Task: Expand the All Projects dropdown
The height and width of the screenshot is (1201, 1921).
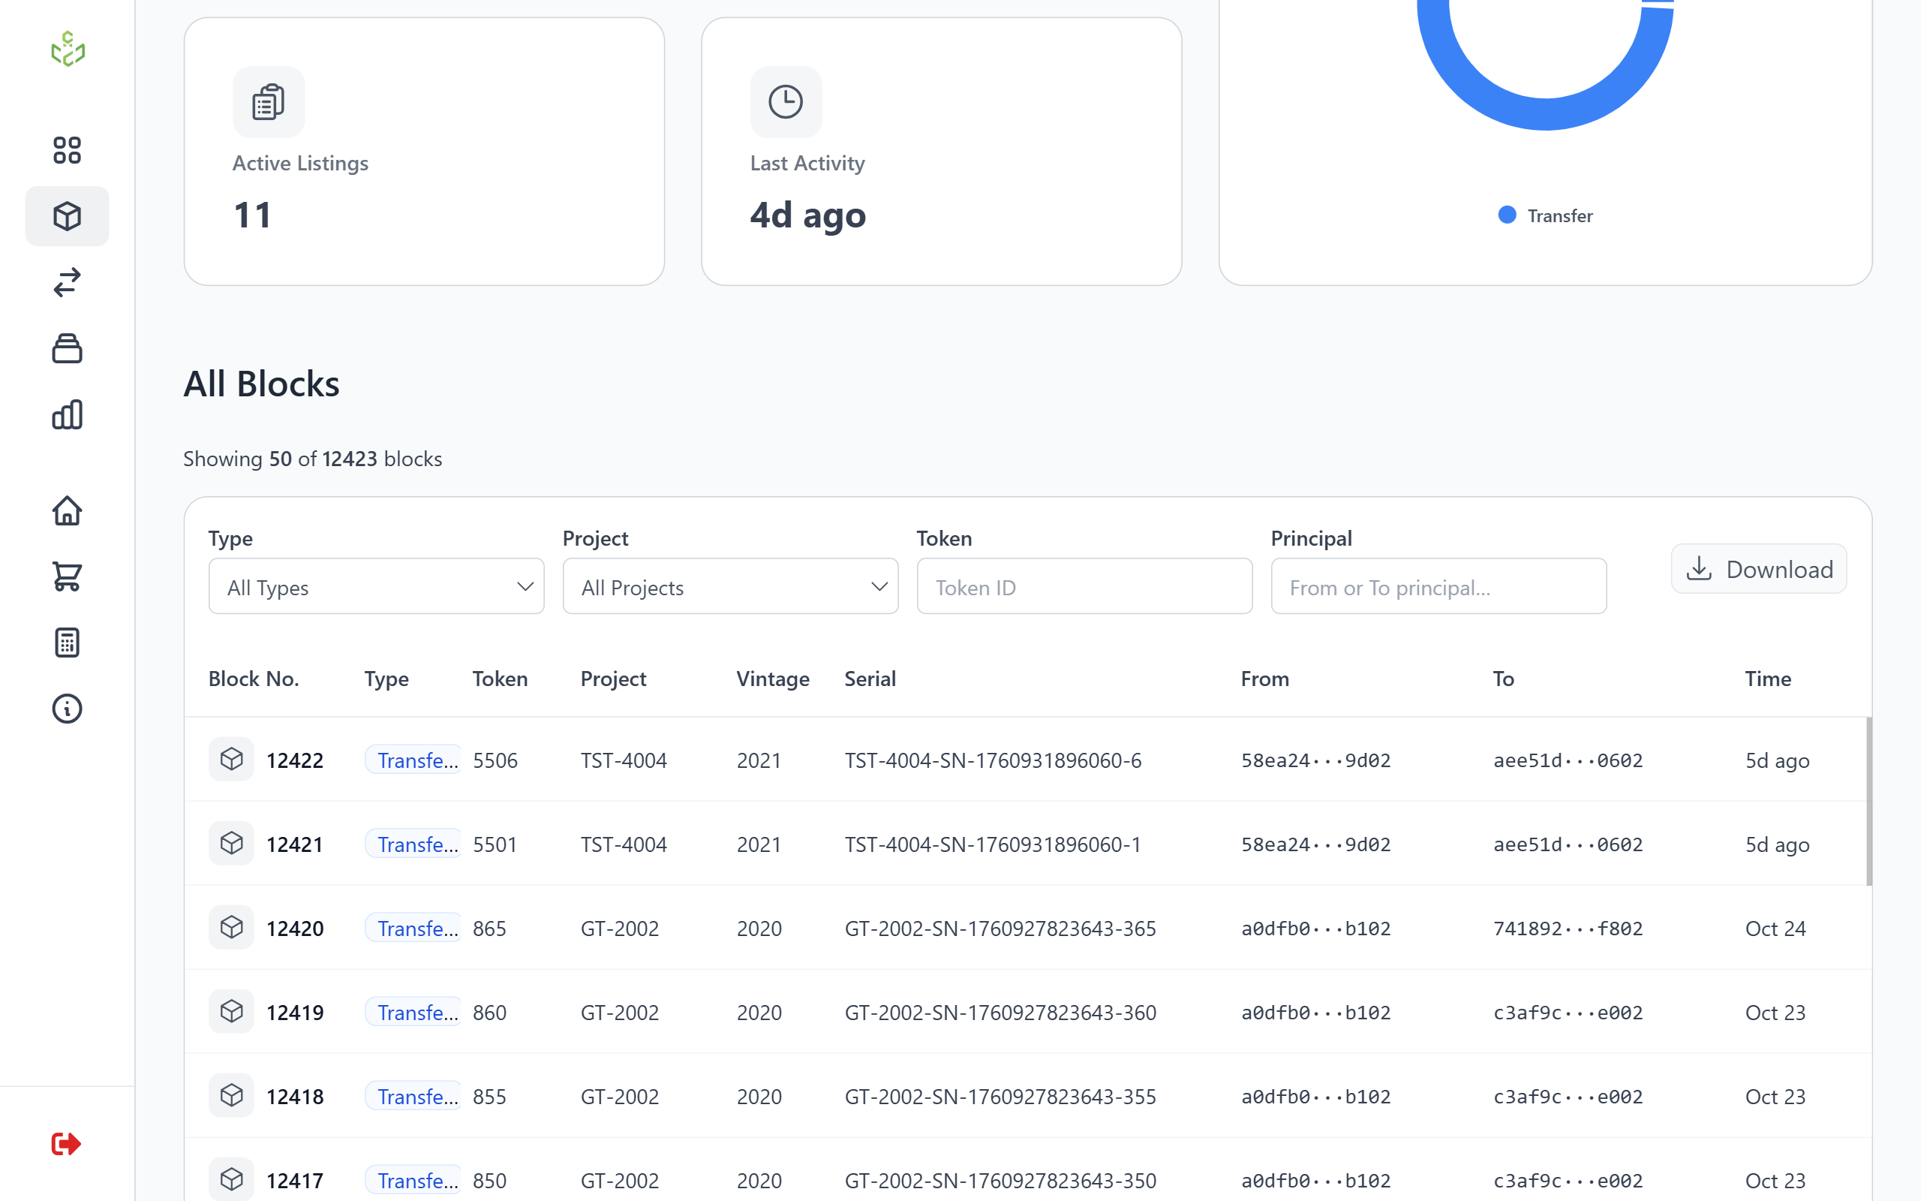Action: pos(730,587)
